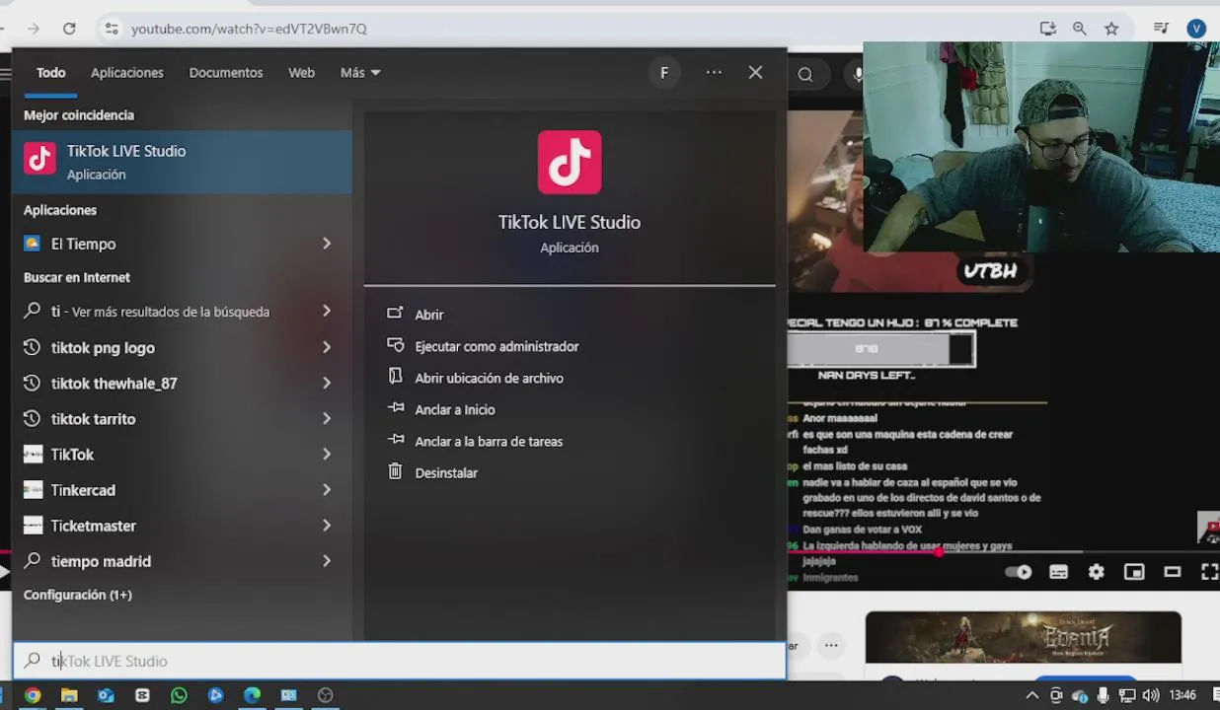The image size is (1220, 710).
Task: Click the microphone icon in system tray
Action: [1104, 695]
